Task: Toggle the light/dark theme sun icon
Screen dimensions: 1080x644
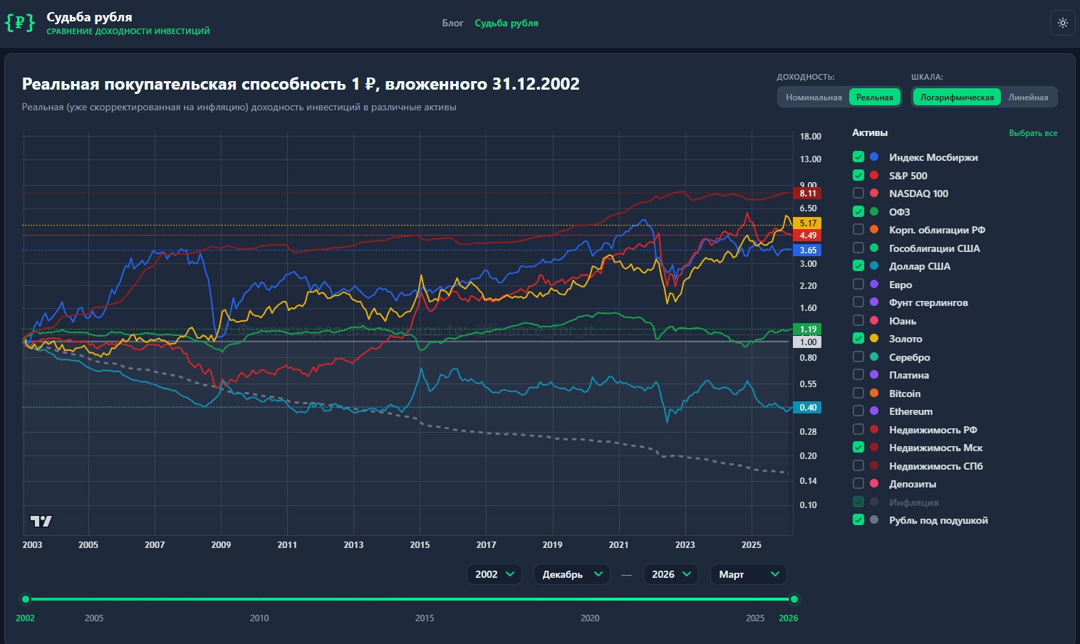Action: point(1062,23)
